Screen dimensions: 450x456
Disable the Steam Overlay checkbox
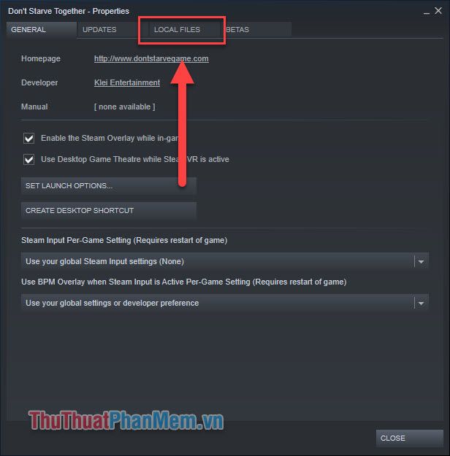[28, 138]
